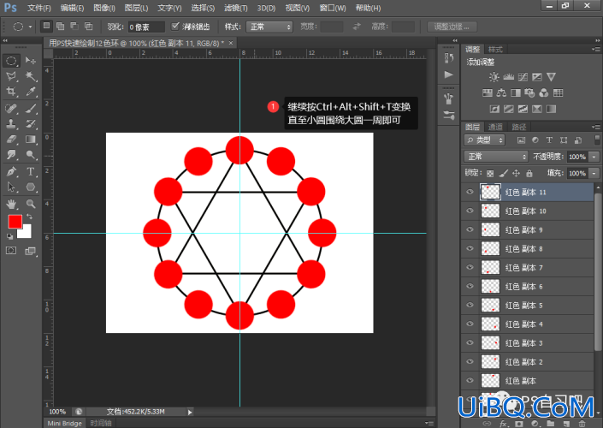Hide layer 红色 副本 5
The width and height of the screenshot is (603, 428).
tap(470, 305)
